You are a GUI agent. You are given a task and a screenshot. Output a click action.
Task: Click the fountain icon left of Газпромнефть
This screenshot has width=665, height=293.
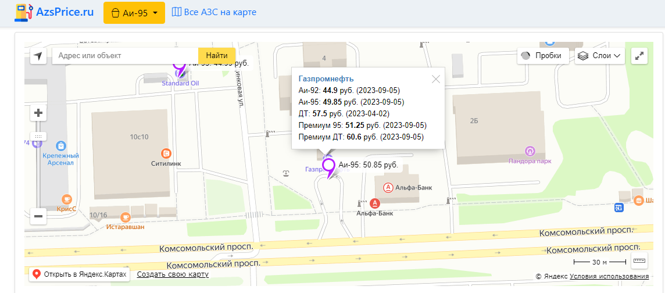point(287,173)
